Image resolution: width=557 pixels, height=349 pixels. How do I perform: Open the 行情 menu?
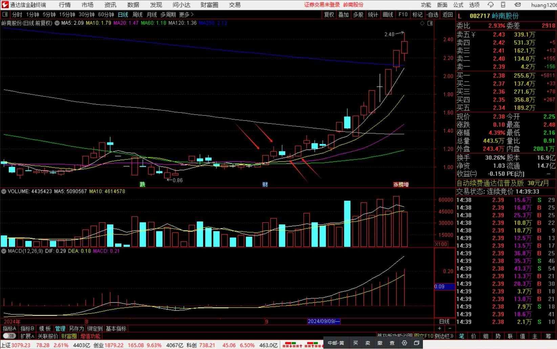(x=65, y=5)
